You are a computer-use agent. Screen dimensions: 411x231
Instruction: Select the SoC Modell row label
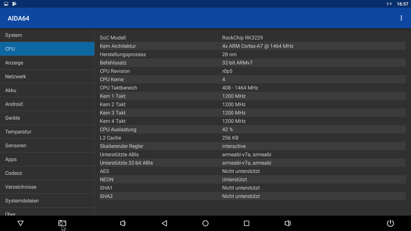(113, 38)
